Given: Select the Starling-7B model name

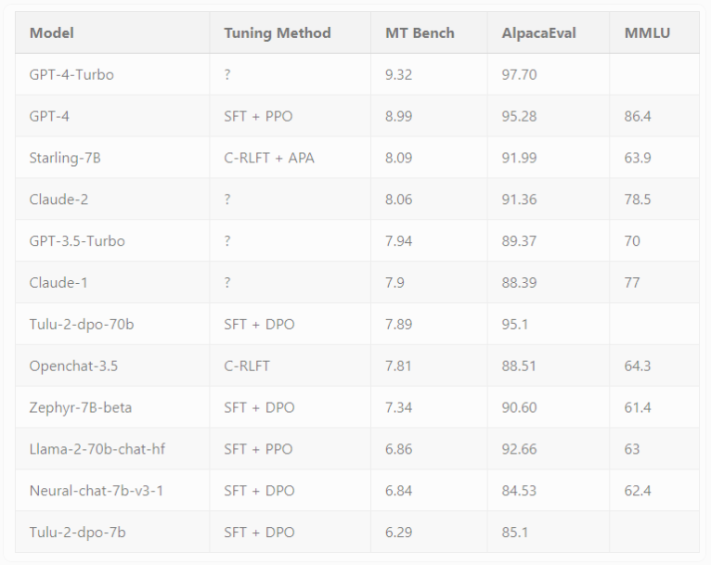Looking at the screenshot, I should pyautogui.click(x=65, y=158).
